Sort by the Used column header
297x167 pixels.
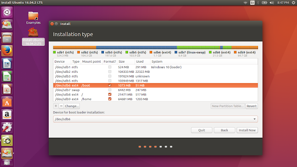(x=142, y=62)
